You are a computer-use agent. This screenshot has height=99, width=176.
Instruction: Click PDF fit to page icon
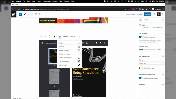tap(83, 43)
